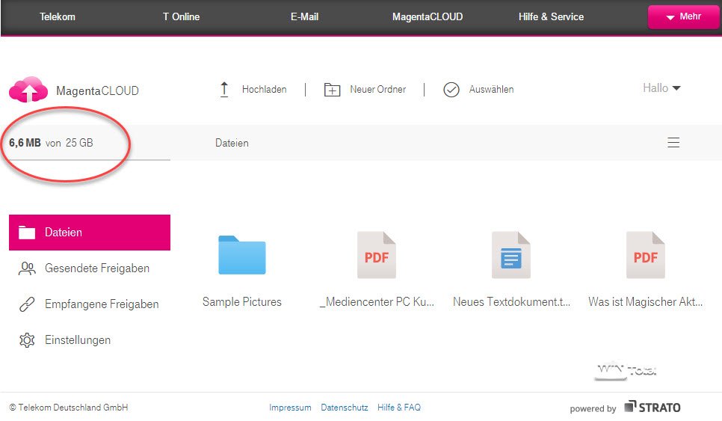Click the Neuer Ordner folder-plus icon
The image size is (722, 421).
pos(332,89)
